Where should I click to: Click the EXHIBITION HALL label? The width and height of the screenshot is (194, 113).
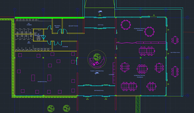pyautogui.click(x=43, y=81)
